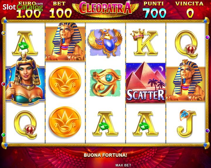Viewport: 211px width, 168px height.
Task: Click the golden J symbol
Action: coord(186,123)
